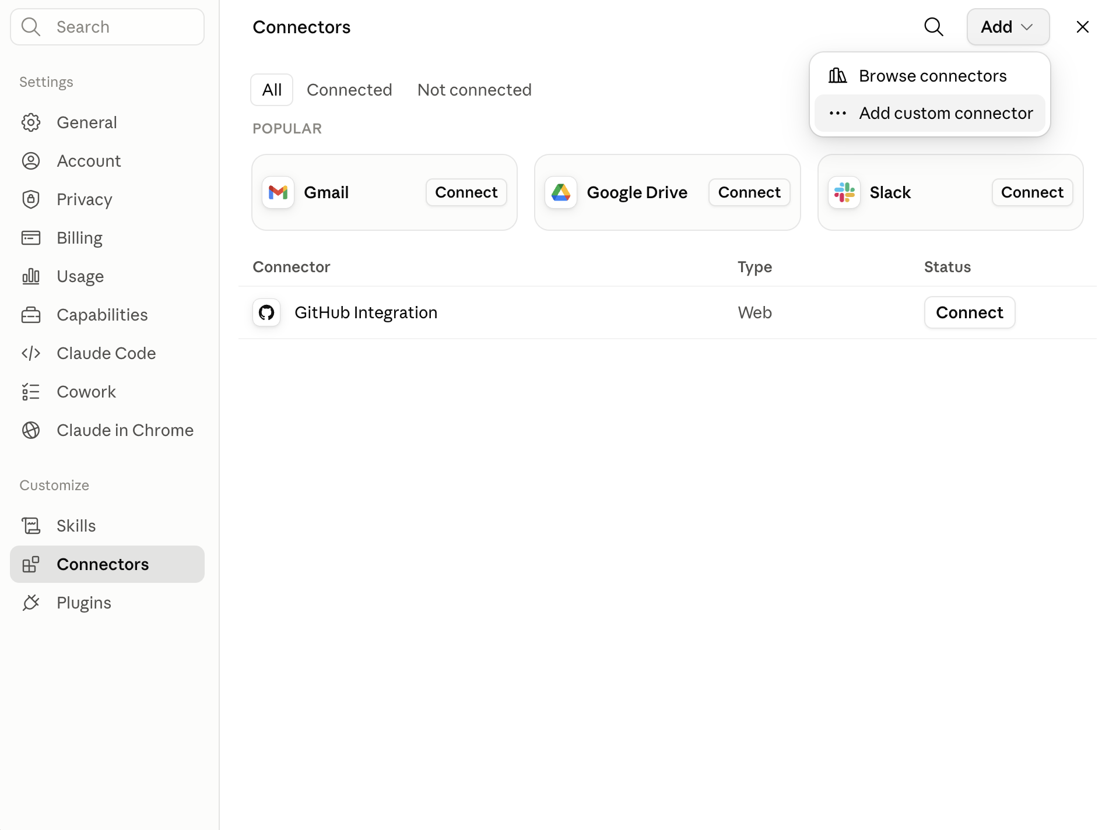The height and width of the screenshot is (830, 1109).
Task: Click the Google Drive logo icon
Action: [x=561, y=192]
